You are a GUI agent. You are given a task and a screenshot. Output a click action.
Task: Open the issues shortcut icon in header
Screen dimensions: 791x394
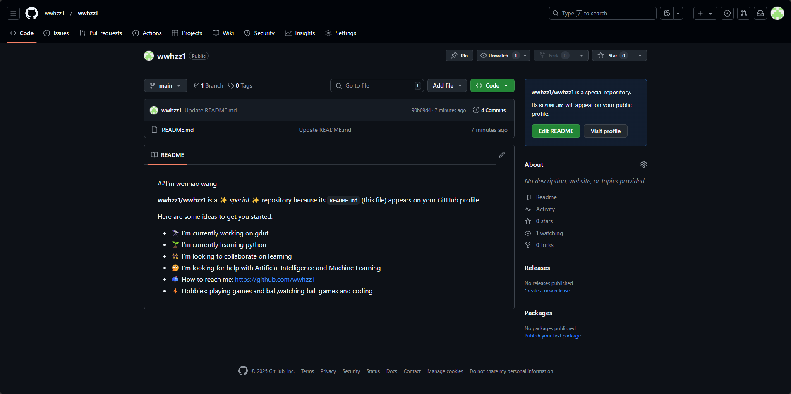click(727, 13)
